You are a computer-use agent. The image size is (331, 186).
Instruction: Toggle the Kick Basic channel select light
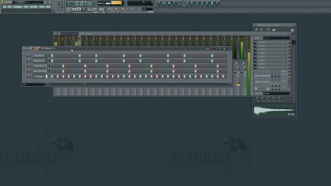click(49, 56)
